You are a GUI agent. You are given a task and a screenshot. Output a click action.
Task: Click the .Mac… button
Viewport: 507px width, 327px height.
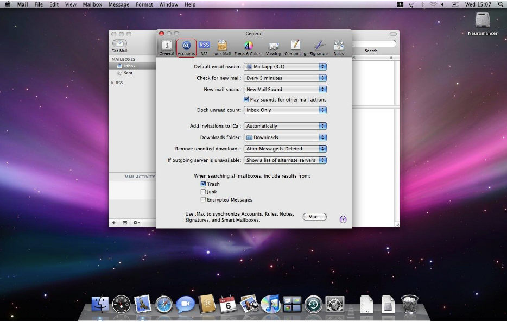pos(315,217)
